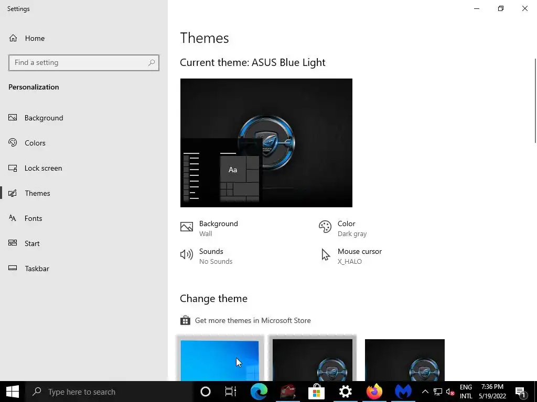Image resolution: width=537 pixels, height=402 pixels.
Task: Click the Themes brush icon in sidebar
Action: click(x=13, y=193)
